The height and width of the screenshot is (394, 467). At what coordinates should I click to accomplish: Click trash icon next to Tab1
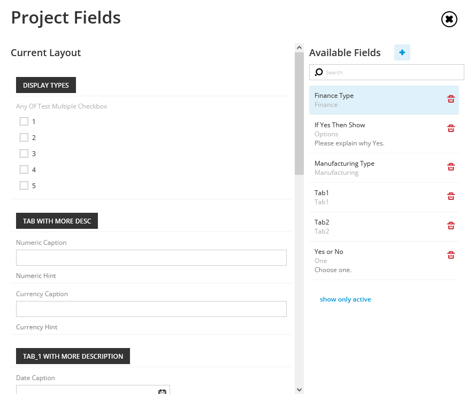[451, 196]
